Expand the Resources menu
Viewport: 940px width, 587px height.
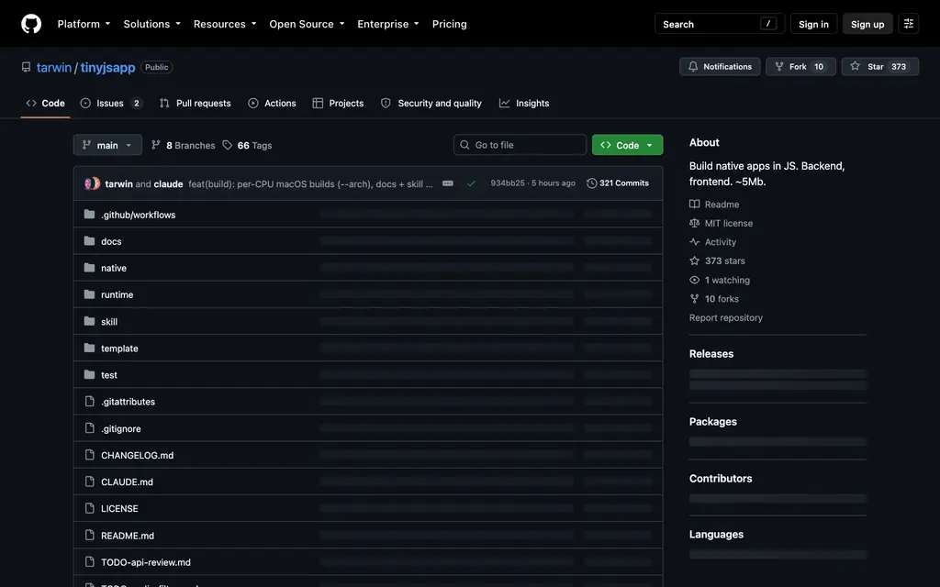point(225,24)
